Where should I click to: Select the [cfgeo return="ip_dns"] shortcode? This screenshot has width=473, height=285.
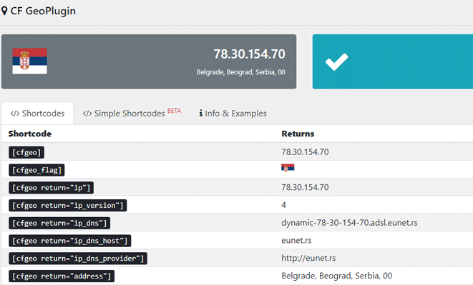click(59, 224)
